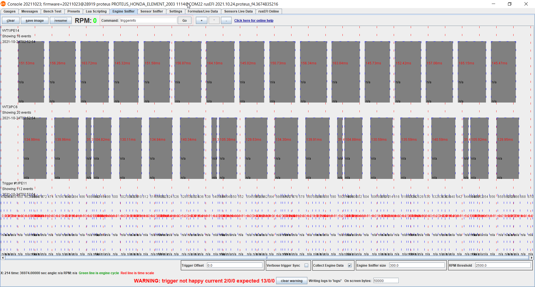The height and width of the screenshot is (287, 535).
Task: Click the 134.98ms VVT3 pulse block
Action: tap(35, 148)
